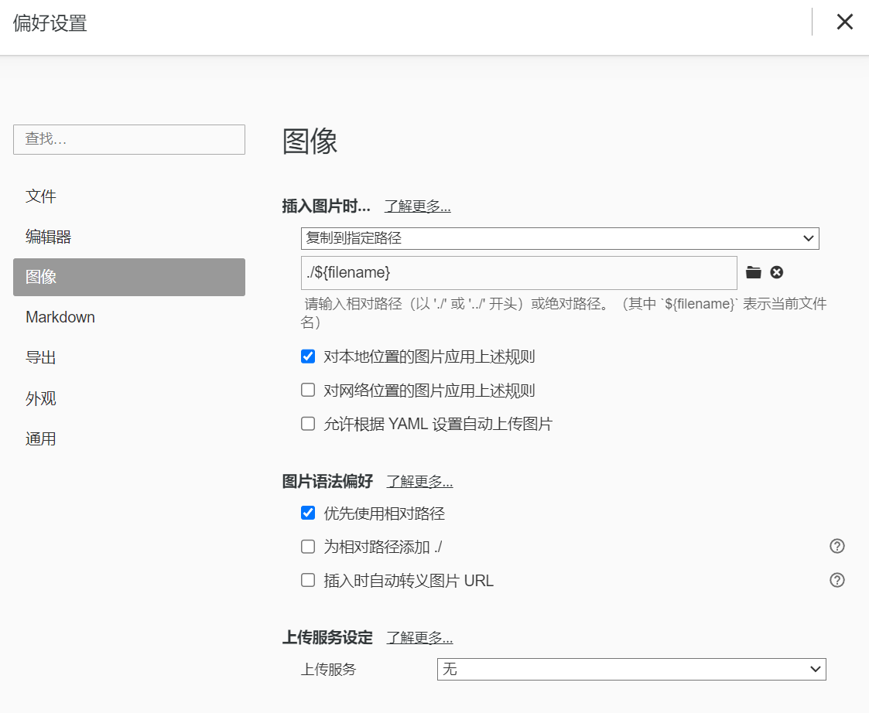Enable 允许根据 YAML 设置自动上传图片
Viewport: 869px width, 713px height.
click(x=308, y=424)
